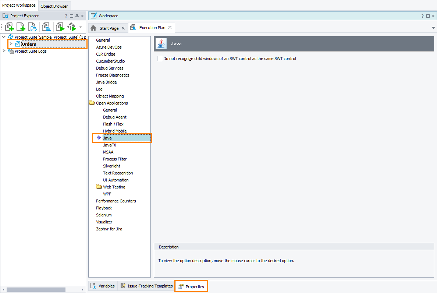Collapse the Open Applications category
The width and height of the screenshot is (437, 293).
[92, 103]
